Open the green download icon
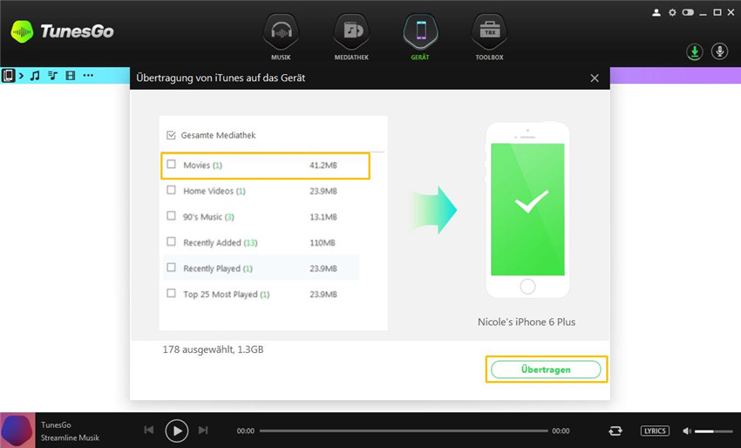This screenshot has width=741, height=448. coord(694,51)
